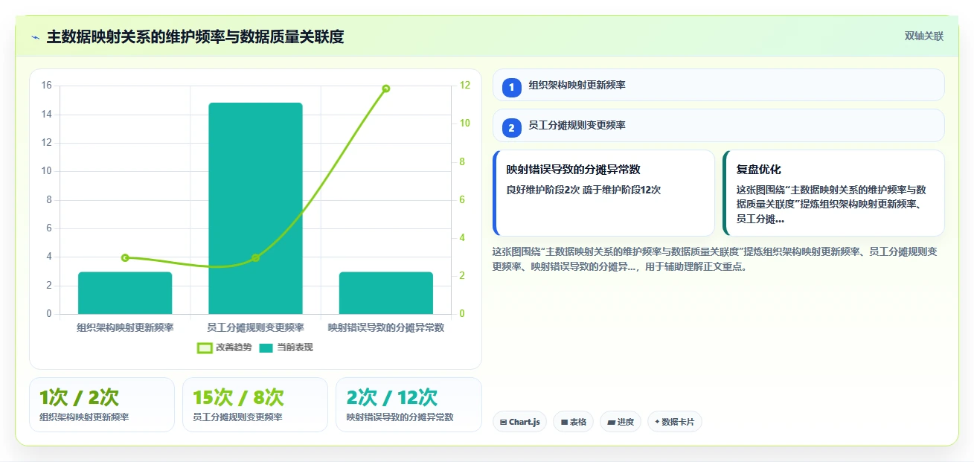This screenshot has width=974, height=462.
Task: Select the Chart.js tag
Action: click(x=519, y=422)
